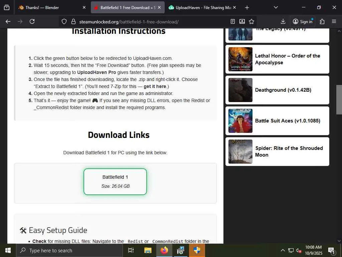Screen dimensions: 342x257
Task: Click the Spider Rite thumbnail image
Action: click(x=240, y=152)
